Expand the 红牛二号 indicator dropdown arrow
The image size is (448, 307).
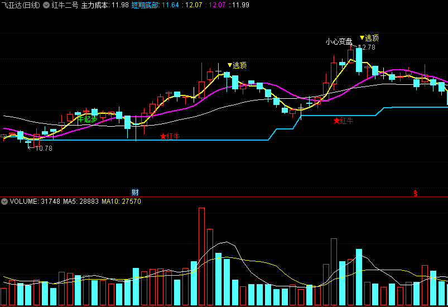point(46,5)
